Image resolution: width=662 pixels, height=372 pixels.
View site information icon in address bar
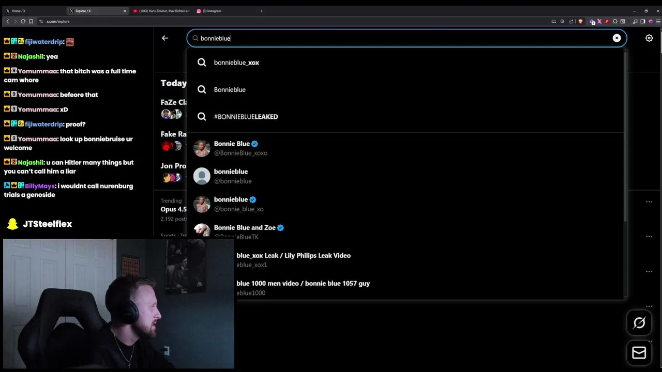[x=41, y=21]
